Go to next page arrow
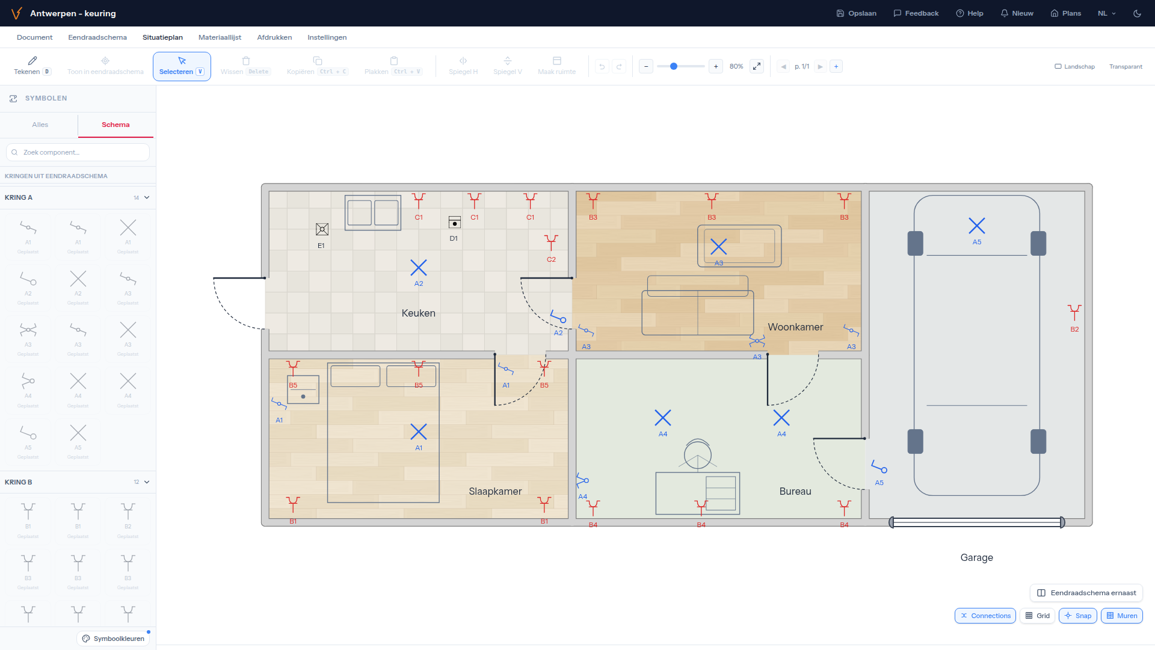The width and height of the screenshot is (1155, 650). (x=820, y=66)
